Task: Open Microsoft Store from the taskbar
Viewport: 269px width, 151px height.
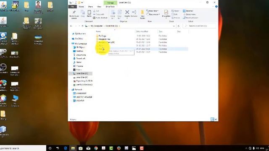Action: click(x=80, y=148)
